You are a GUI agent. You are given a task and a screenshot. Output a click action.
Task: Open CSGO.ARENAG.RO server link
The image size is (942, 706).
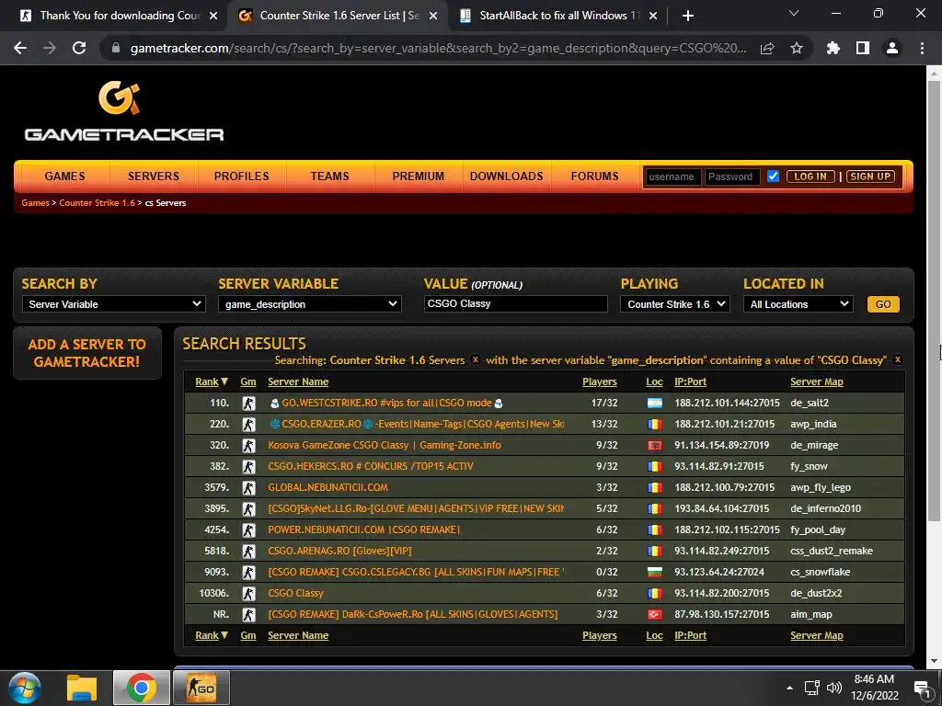340,552
